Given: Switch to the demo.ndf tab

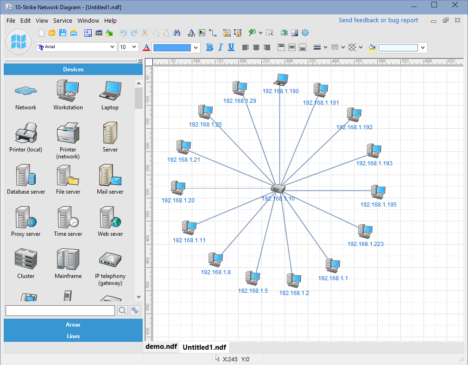Looking at the screenshot, I should pos(161,346).
